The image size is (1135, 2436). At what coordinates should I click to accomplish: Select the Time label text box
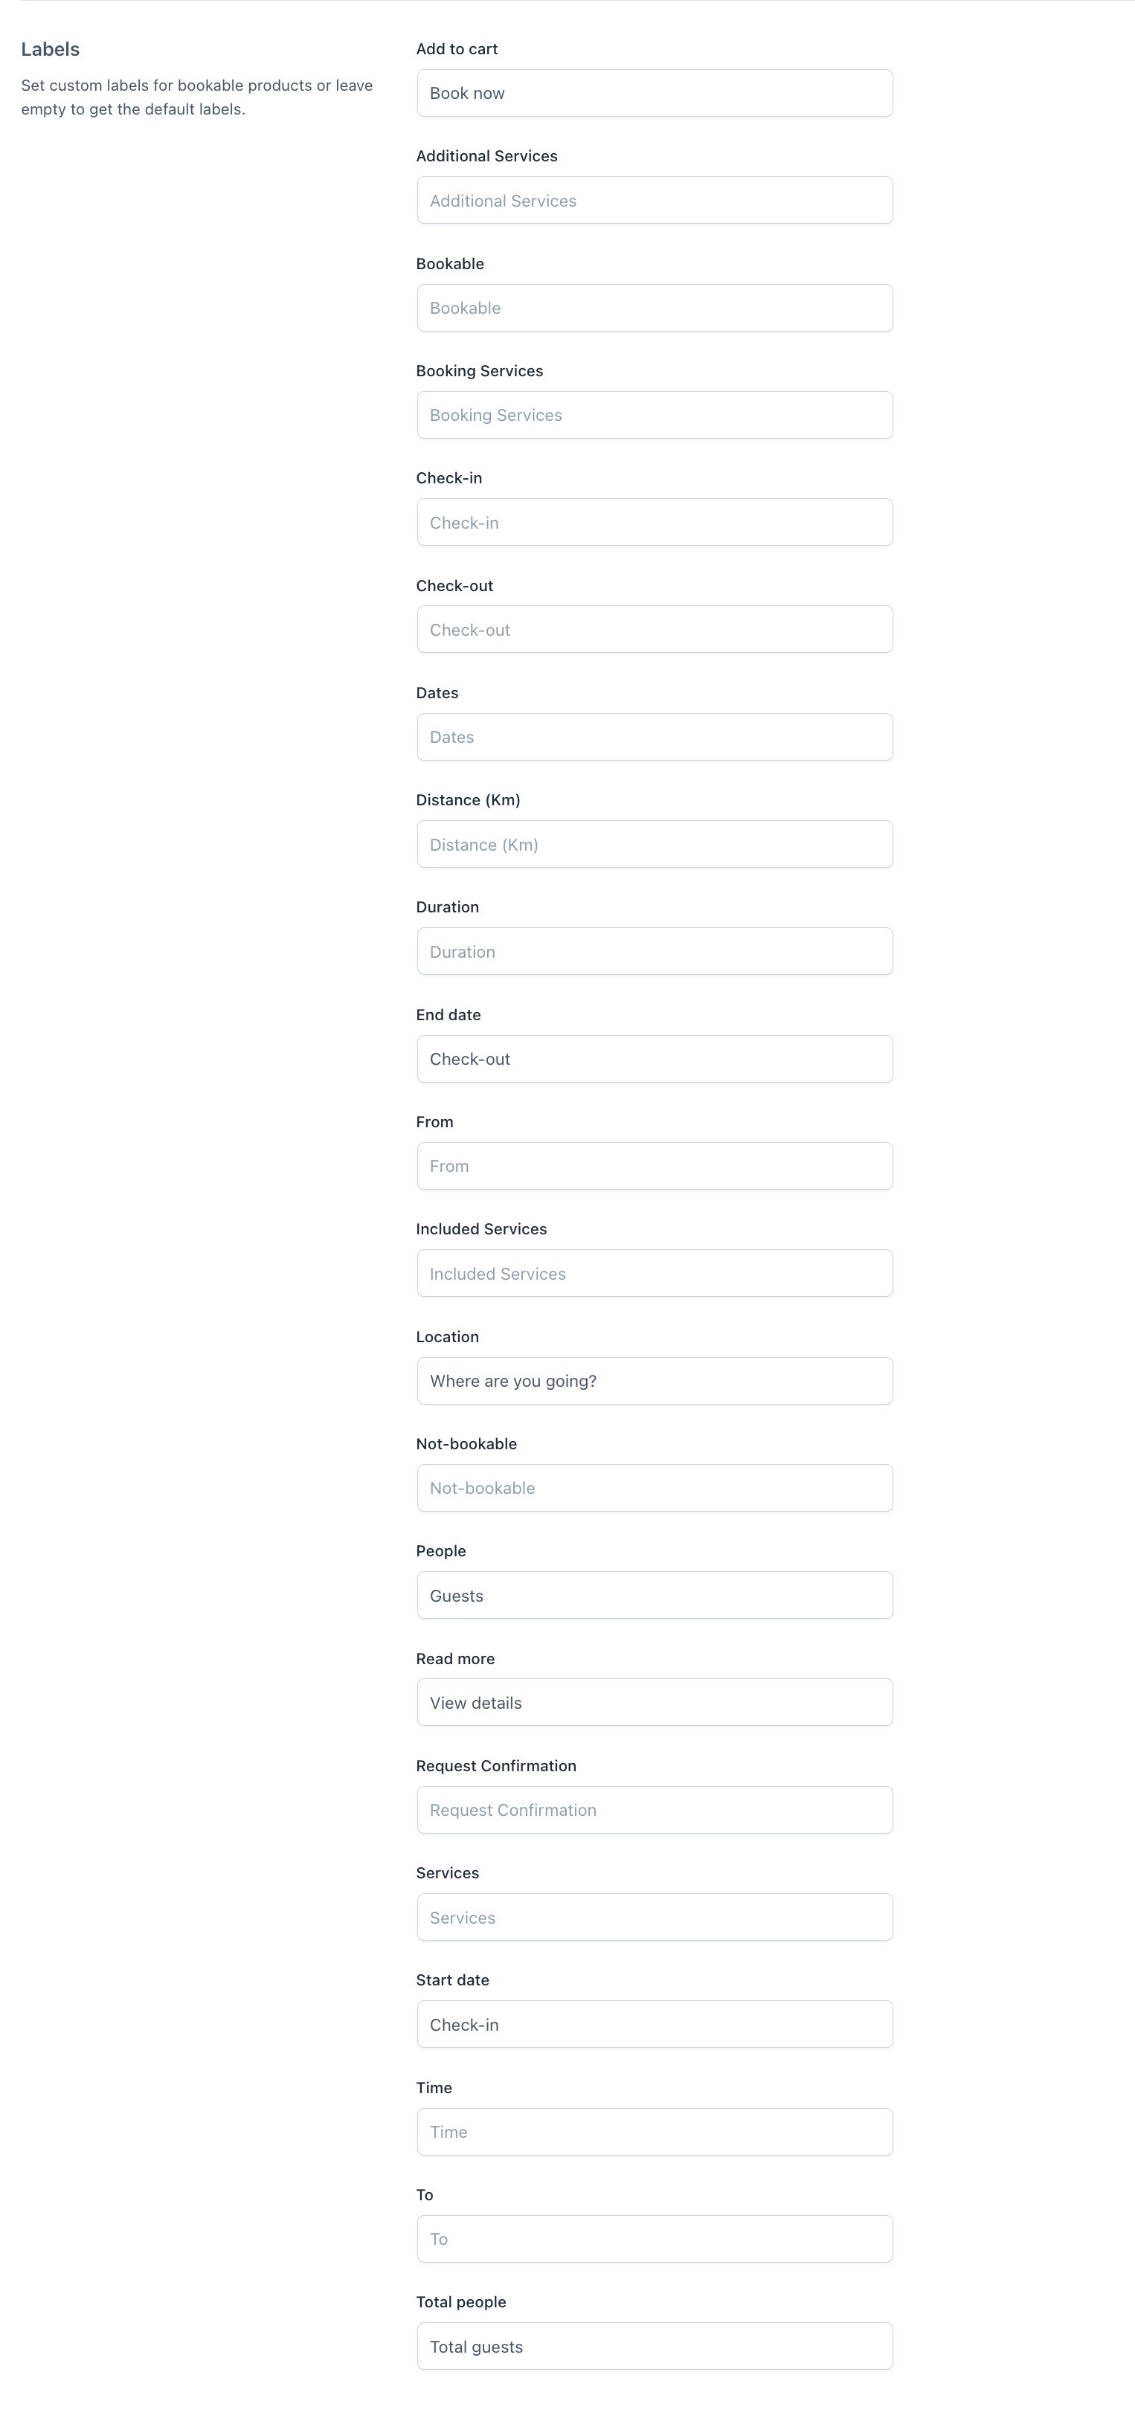pos(655,2133)
